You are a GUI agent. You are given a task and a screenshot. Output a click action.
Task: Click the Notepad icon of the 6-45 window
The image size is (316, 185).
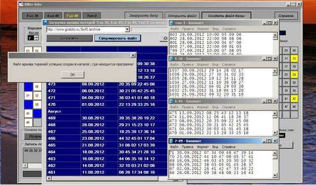pos(171,101)
